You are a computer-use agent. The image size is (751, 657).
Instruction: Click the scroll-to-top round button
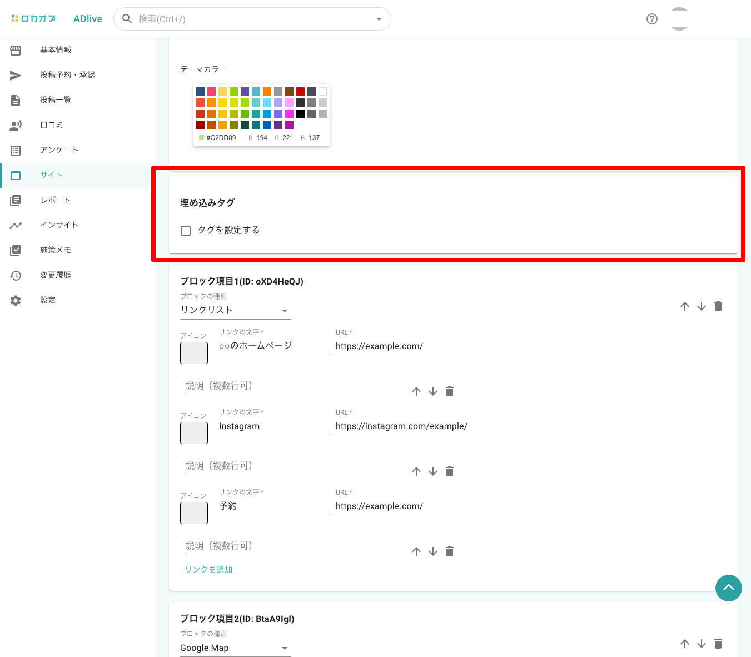[x=728, y=588]
